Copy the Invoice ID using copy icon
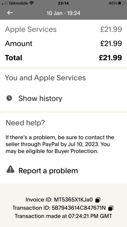 pyautogui.click(x=98, y=200)
